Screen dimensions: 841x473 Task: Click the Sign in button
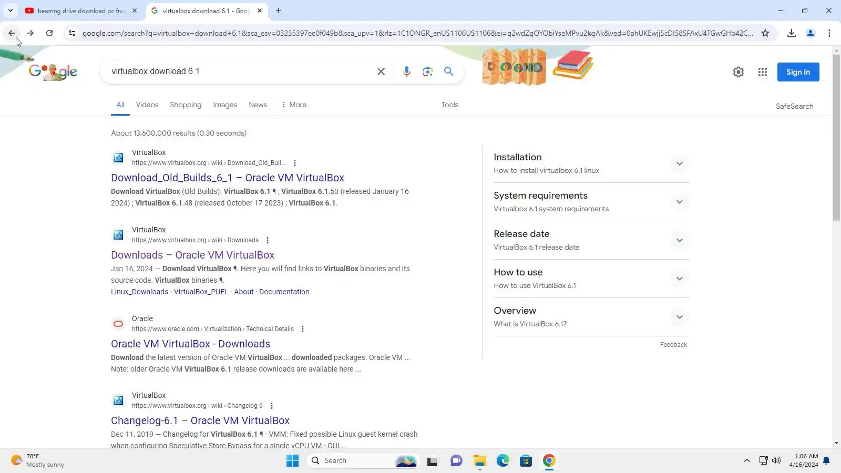click(x=798, y=72)
